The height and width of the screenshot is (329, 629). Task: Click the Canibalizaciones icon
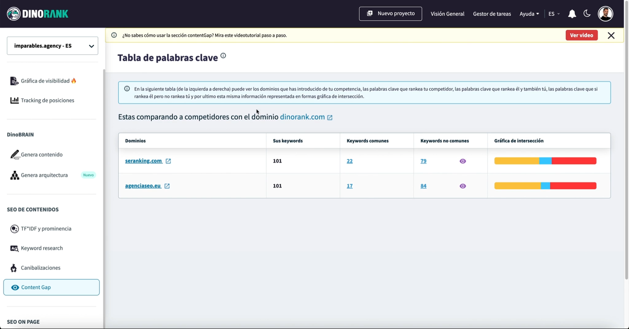click(x=14, y=268)
